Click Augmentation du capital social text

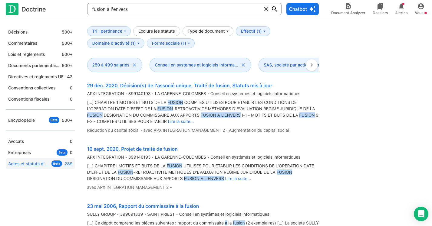pos(259,130)
